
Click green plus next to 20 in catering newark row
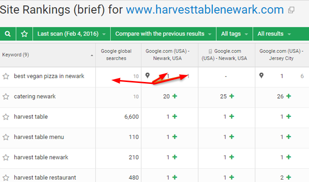coord(175,96)
